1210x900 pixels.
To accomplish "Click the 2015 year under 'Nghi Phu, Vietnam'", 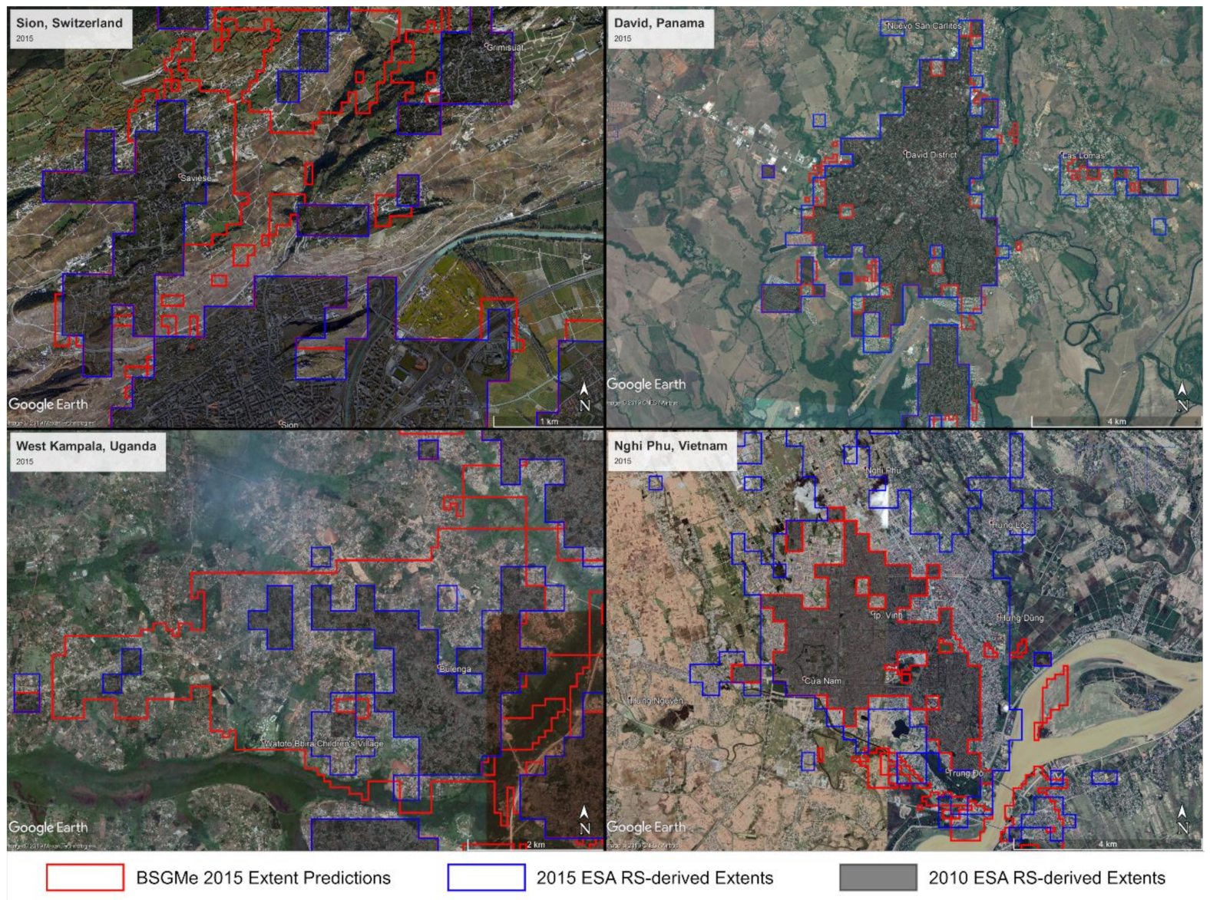I will pyautogui.click(x=623, y=461).
